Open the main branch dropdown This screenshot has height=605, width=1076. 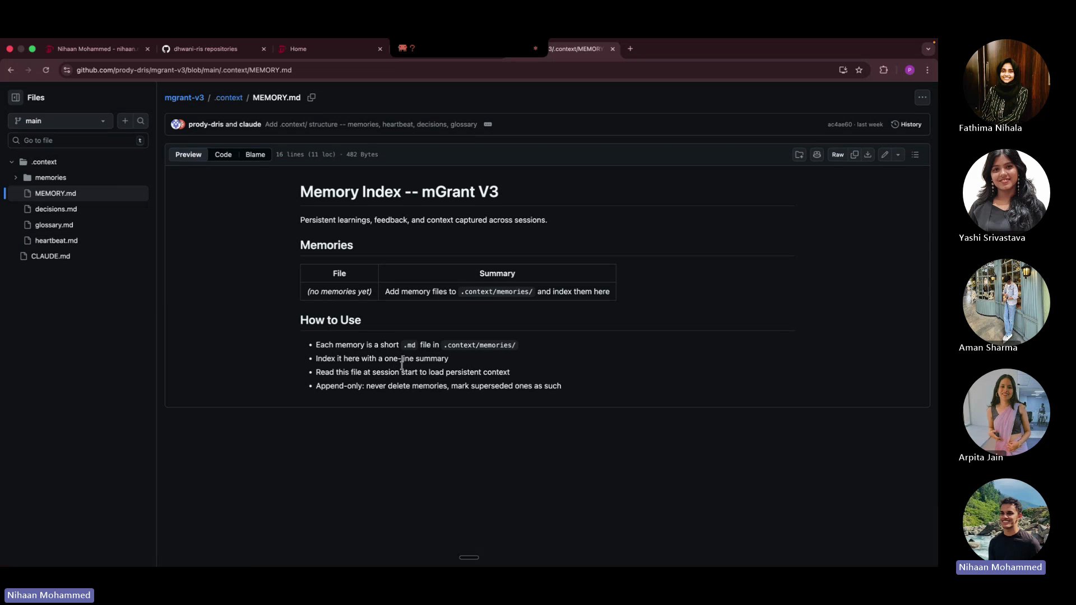(x=60, y=120)
